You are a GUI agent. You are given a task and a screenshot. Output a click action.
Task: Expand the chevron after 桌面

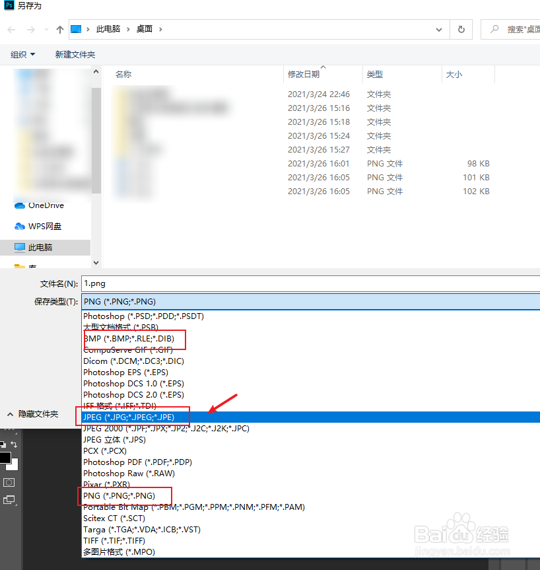[160, 29]
